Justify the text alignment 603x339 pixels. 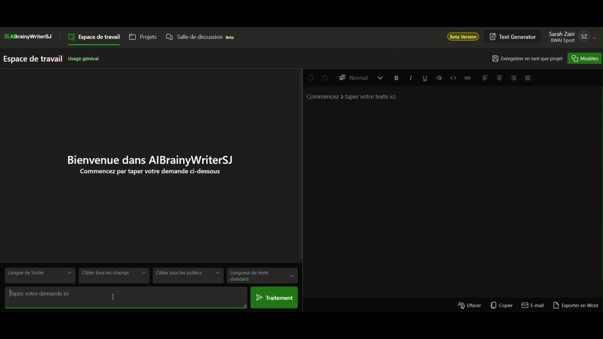[527, 78]
